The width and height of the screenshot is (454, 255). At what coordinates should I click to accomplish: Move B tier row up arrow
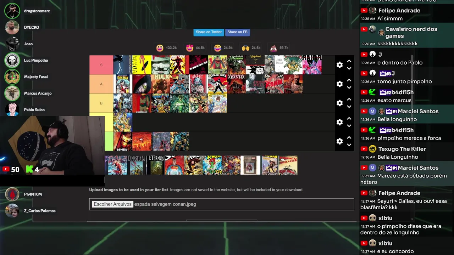pyautogui.click(x=349, y=99)
